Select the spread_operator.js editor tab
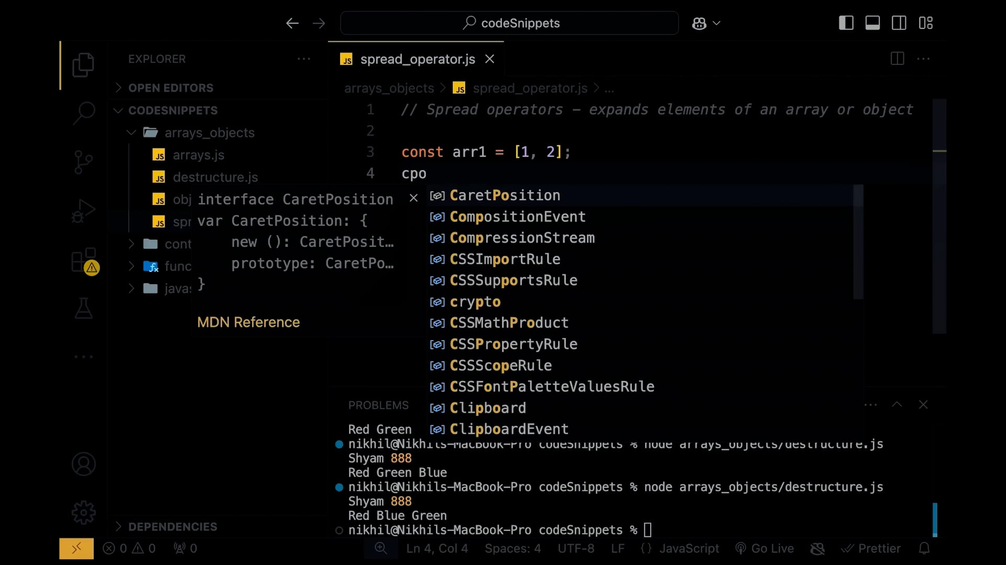Screen dimensions: 1006x565 point(416,59)
